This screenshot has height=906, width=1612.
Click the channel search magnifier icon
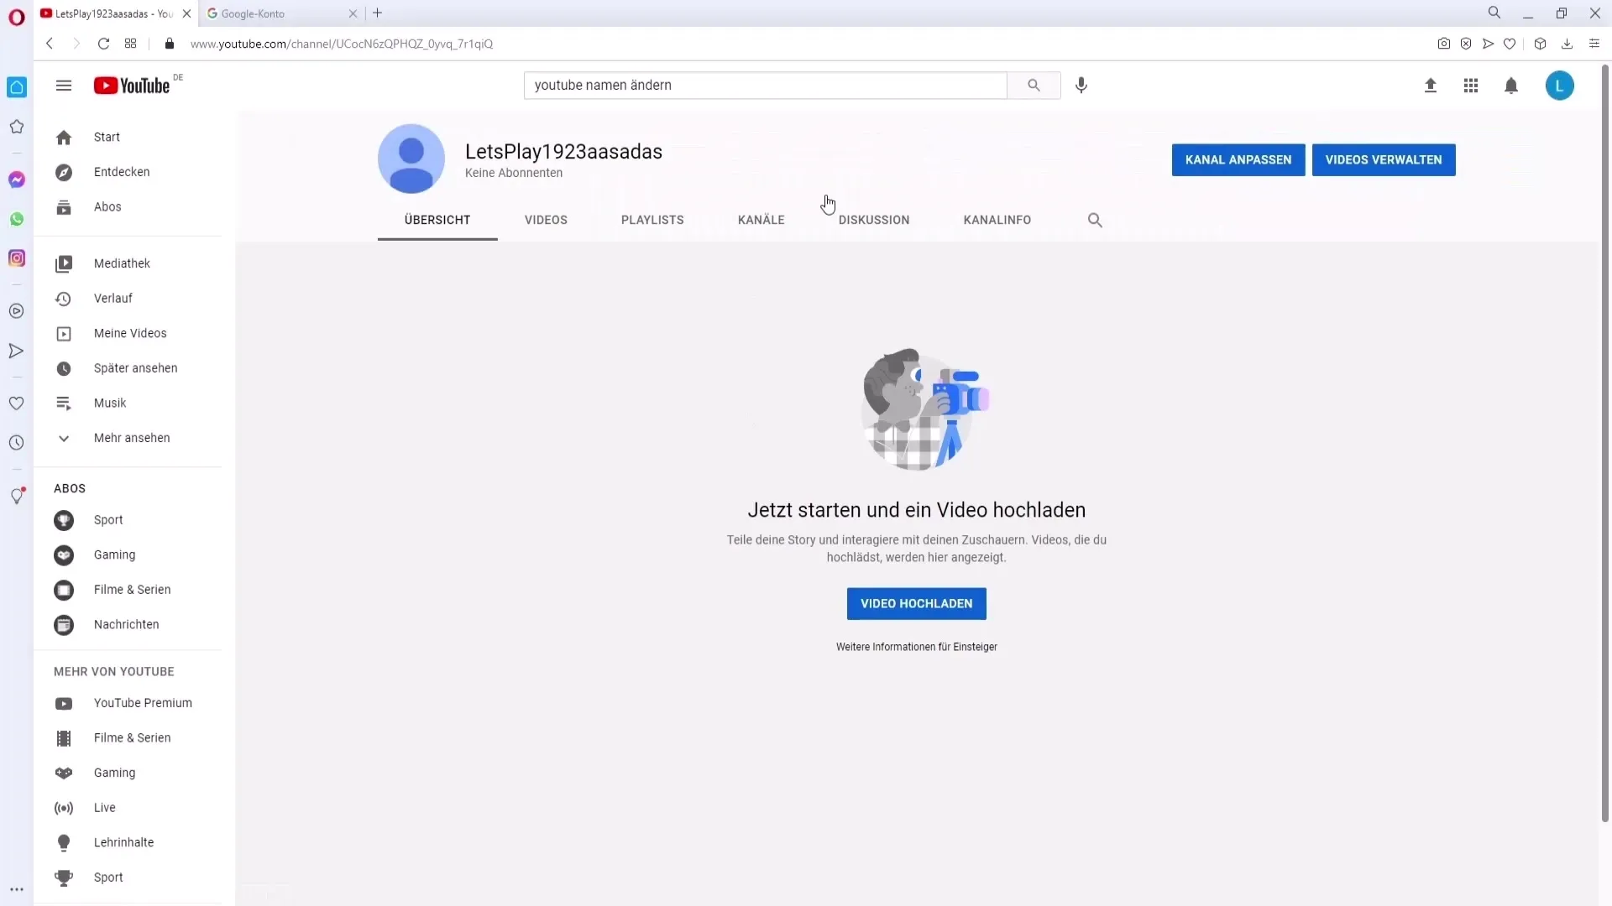1095,219
